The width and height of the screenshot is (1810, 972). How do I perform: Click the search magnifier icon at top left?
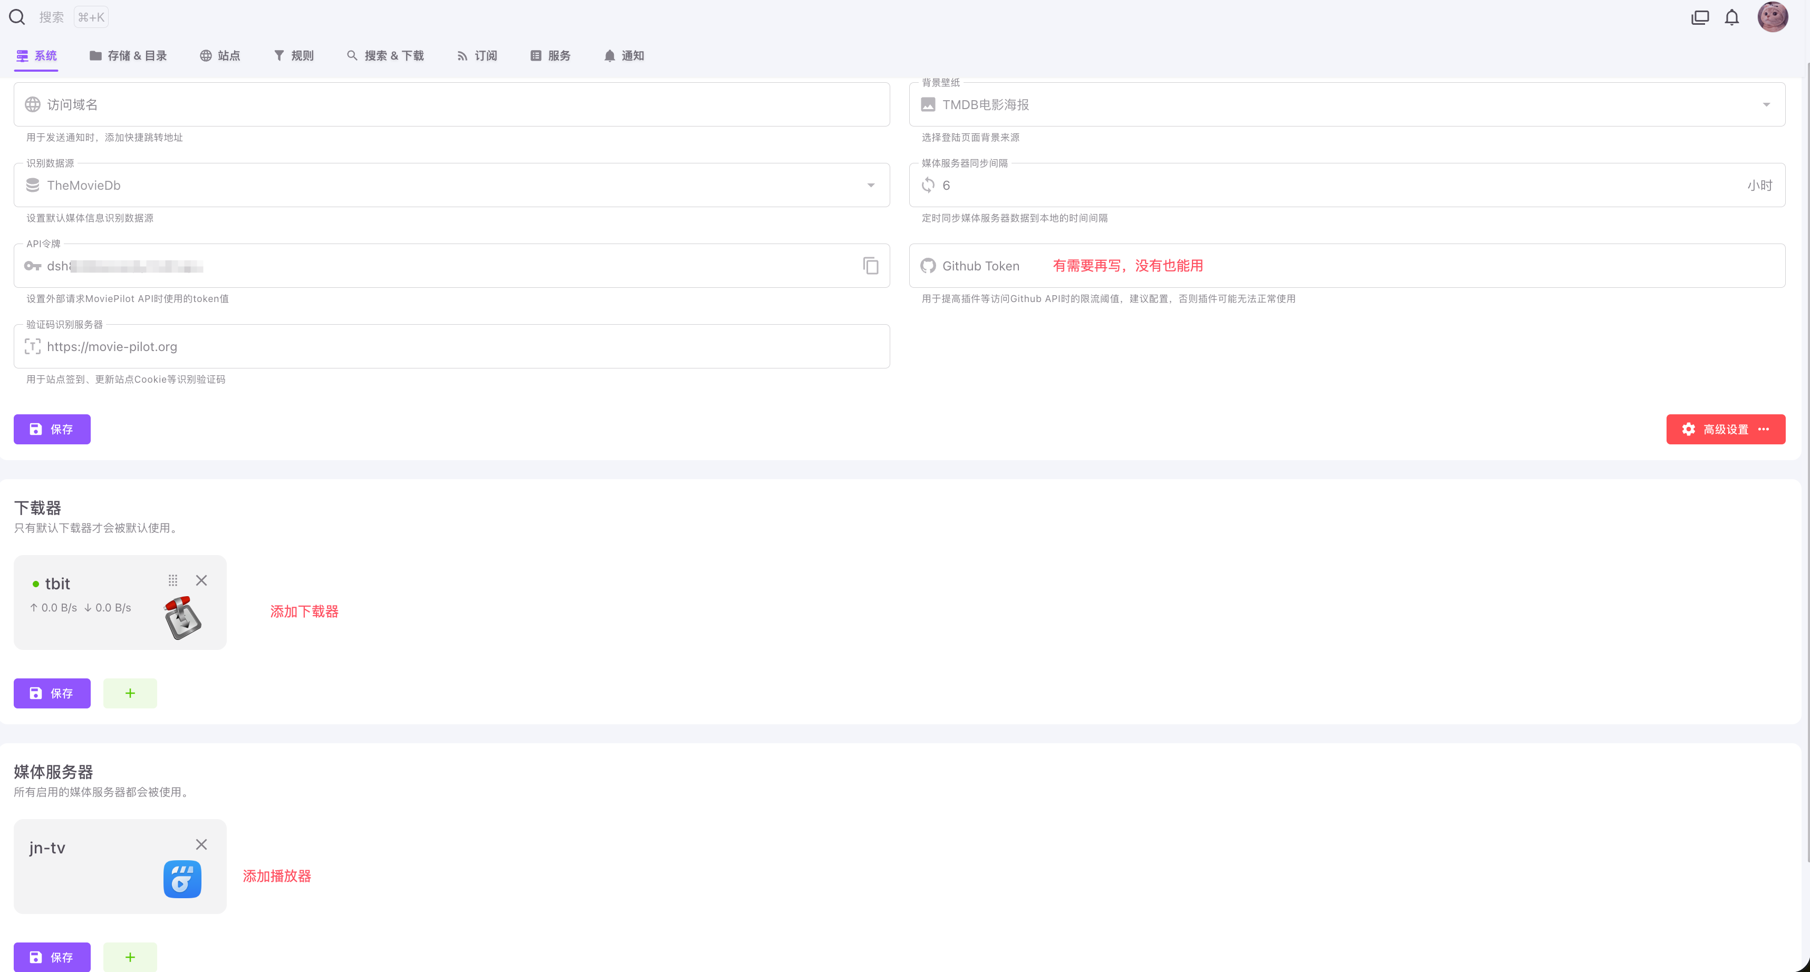click(x=17, y=17)
